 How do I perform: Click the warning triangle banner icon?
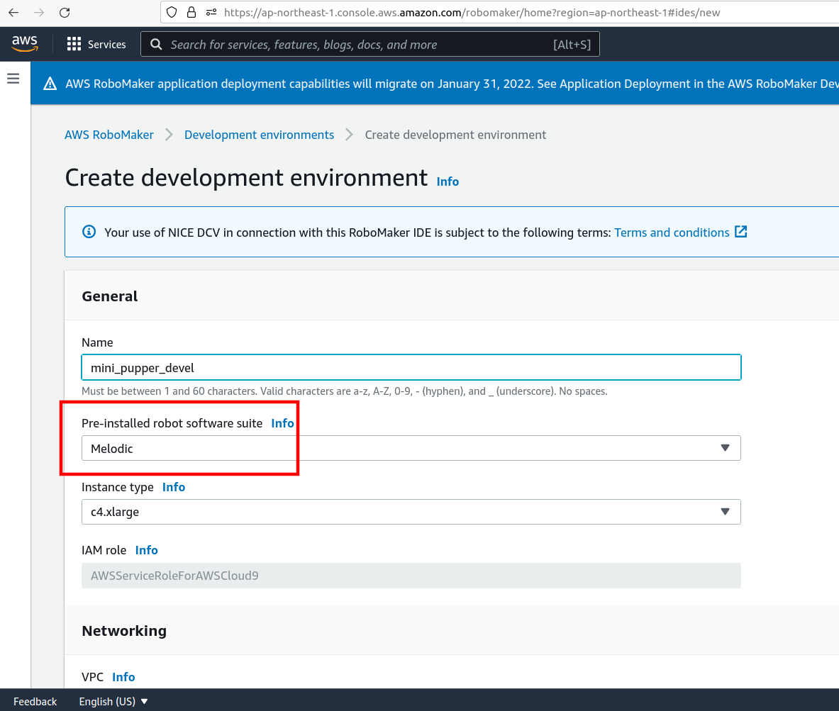50,84
